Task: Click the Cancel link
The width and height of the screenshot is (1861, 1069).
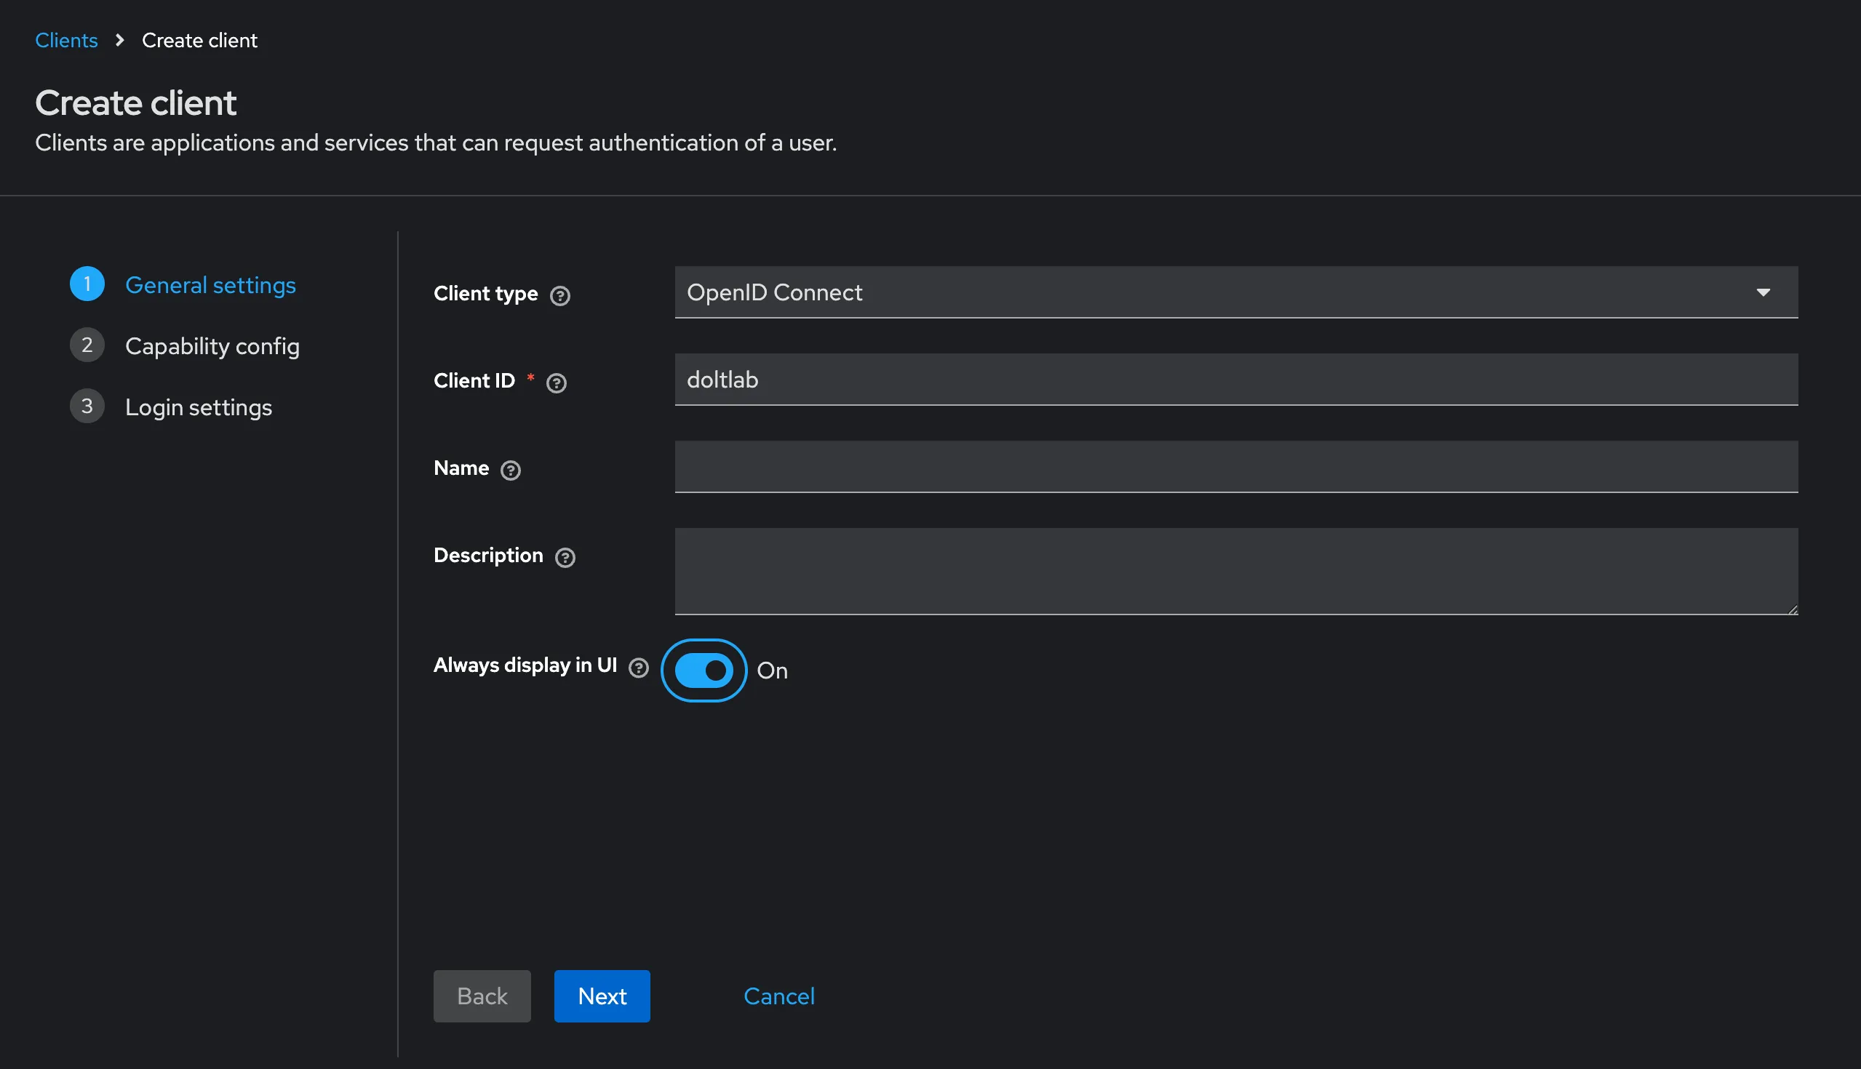Action: pyautogui.click(x=778, y=996)
